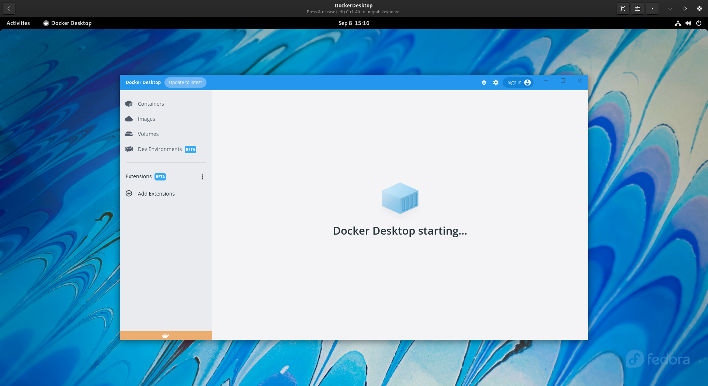Click the volume speaker icon in top bar
The image size is (708, 386).
(x=688, y=23)
